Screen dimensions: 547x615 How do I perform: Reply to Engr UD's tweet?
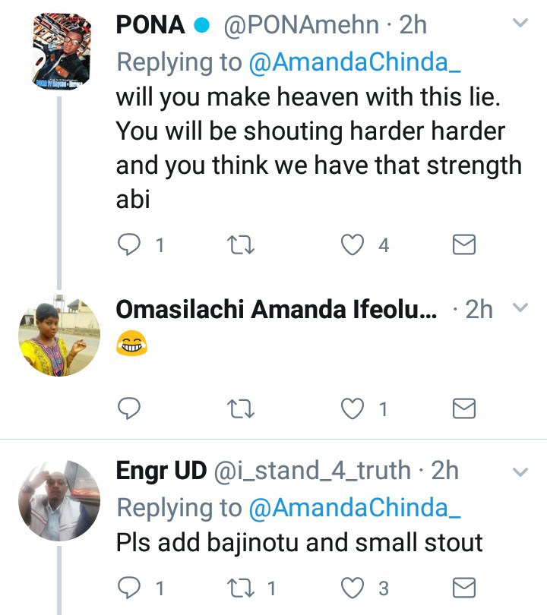(x=129, y=588)
